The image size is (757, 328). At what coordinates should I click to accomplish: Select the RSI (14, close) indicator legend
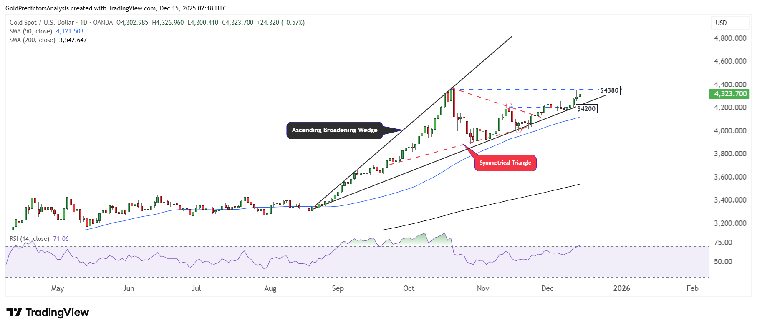[29, 239]
